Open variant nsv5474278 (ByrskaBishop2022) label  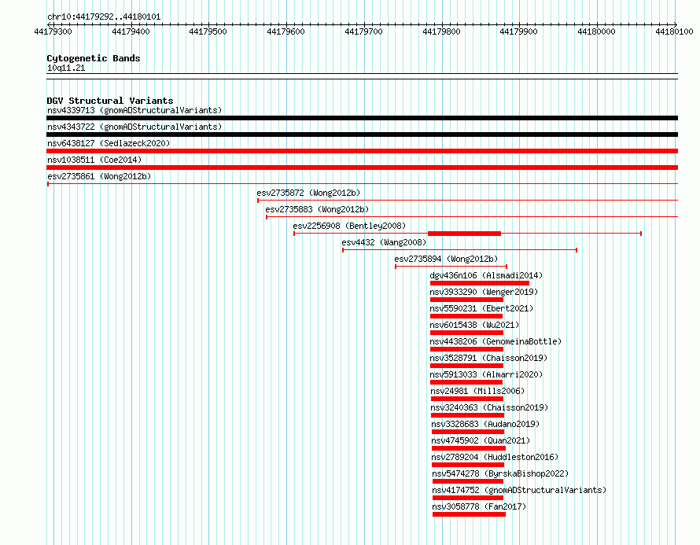[x=500, y=473]
